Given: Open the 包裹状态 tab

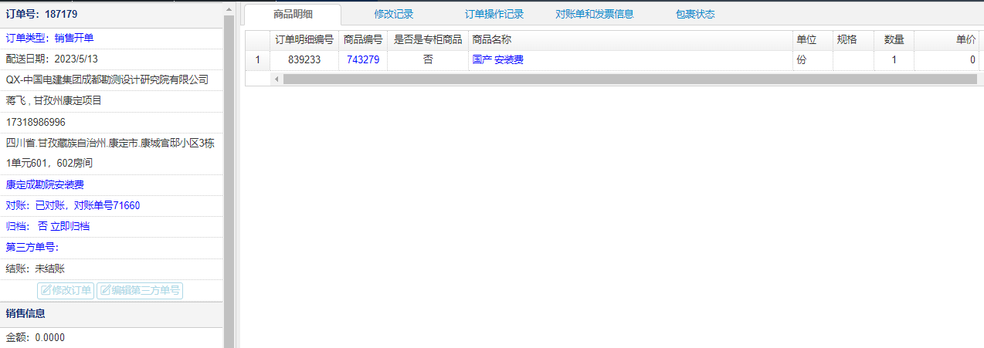Looking at the screenshot, I should coord(695,14).
